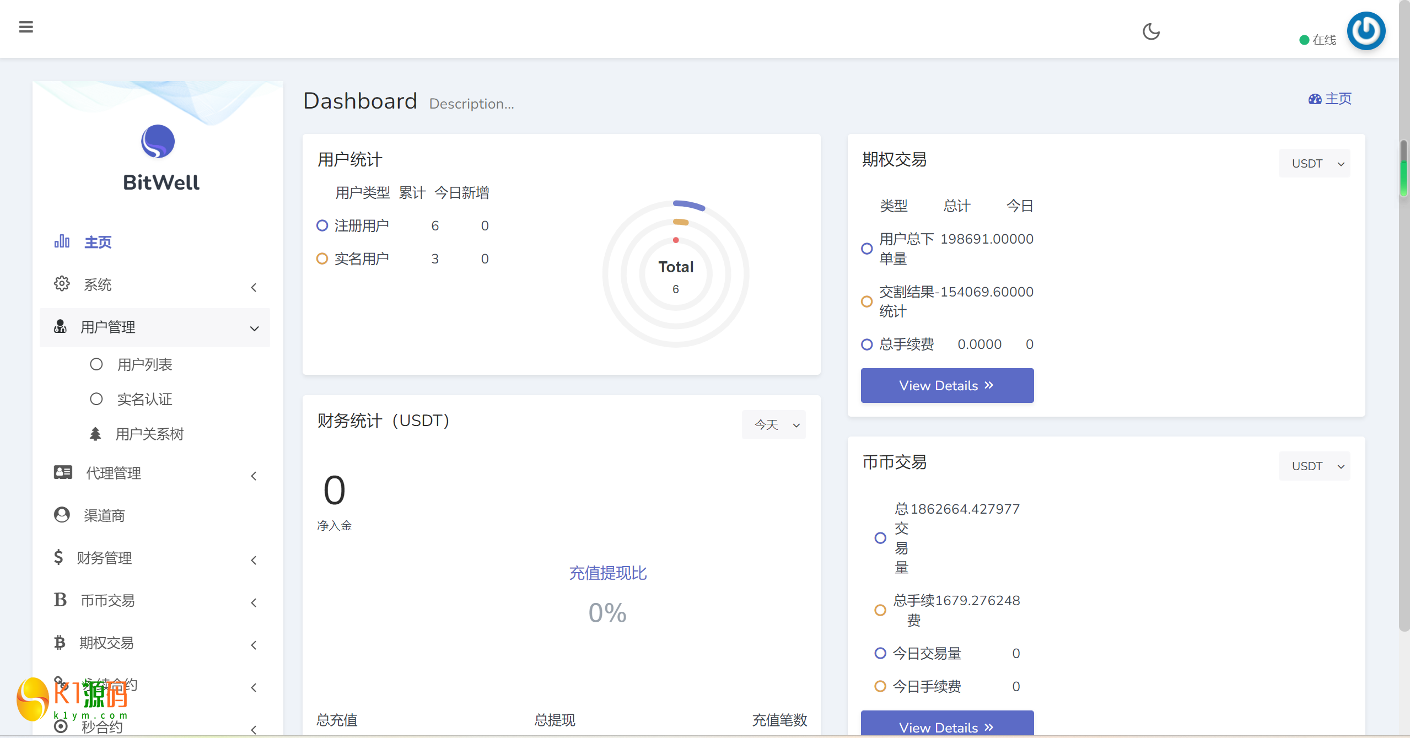Toggle the hamburger sidebar menu
This screenshot has height=738, width=1410.
pos(26,27)
